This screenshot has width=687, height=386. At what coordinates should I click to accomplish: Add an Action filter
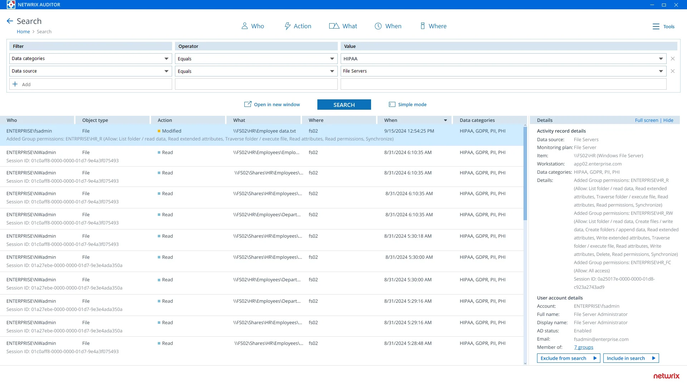298,26
